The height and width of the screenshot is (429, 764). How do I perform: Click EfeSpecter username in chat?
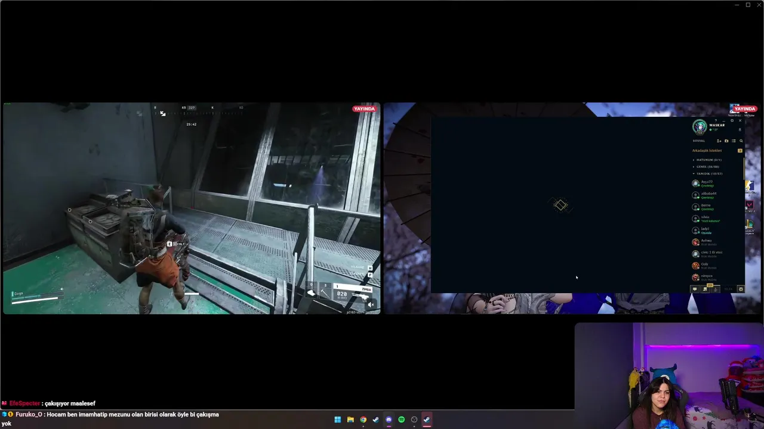tap(24, 403)
